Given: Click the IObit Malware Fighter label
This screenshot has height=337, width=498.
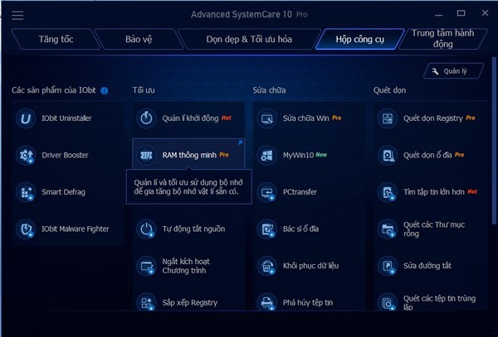Looking at the screenshot, I should 76,229.
